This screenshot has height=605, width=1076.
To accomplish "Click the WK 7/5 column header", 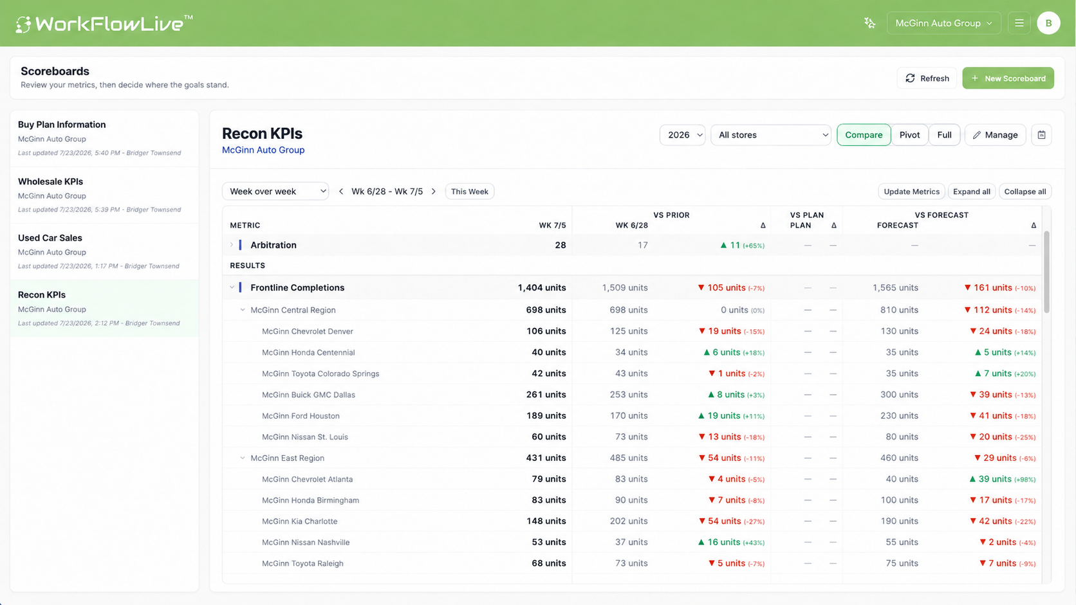I will (x=552, y=226).
